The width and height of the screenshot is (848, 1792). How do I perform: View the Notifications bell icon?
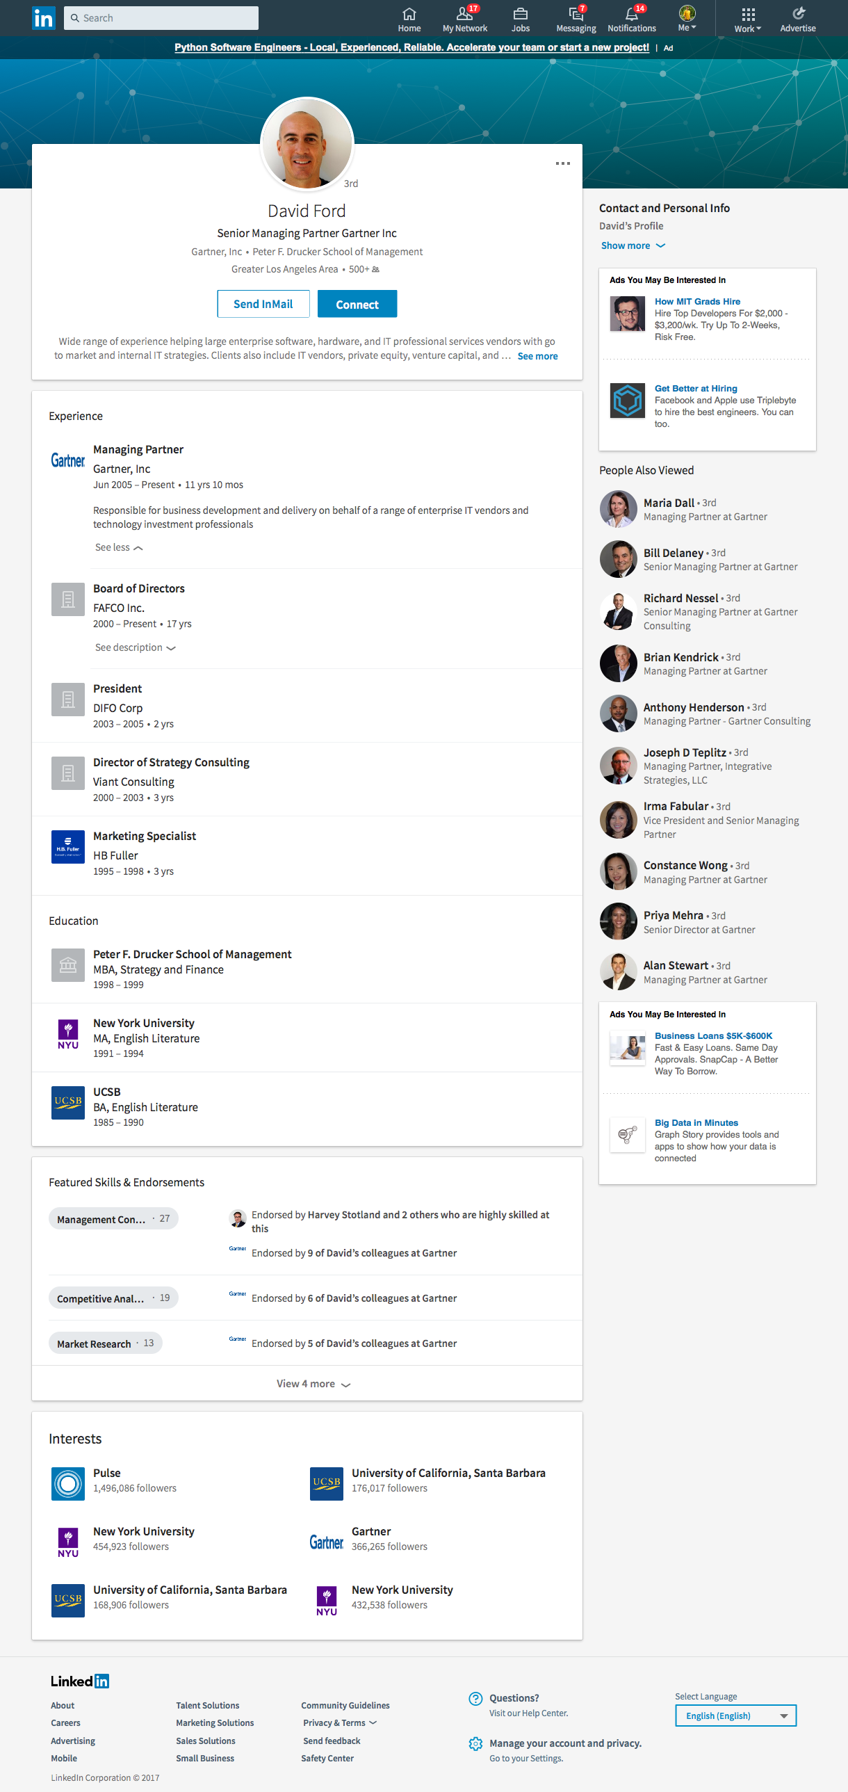pos(631,14)
